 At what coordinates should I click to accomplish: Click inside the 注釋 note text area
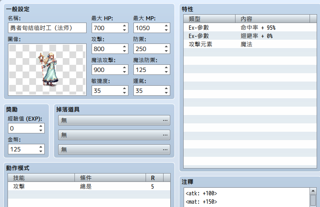point(246,197)
